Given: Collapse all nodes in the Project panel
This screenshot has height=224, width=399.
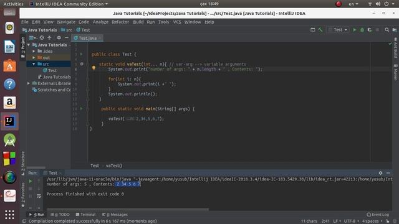Looking at the screenshot, I should (49, 38).
